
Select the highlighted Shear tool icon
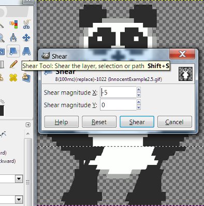tap(13, 51)
